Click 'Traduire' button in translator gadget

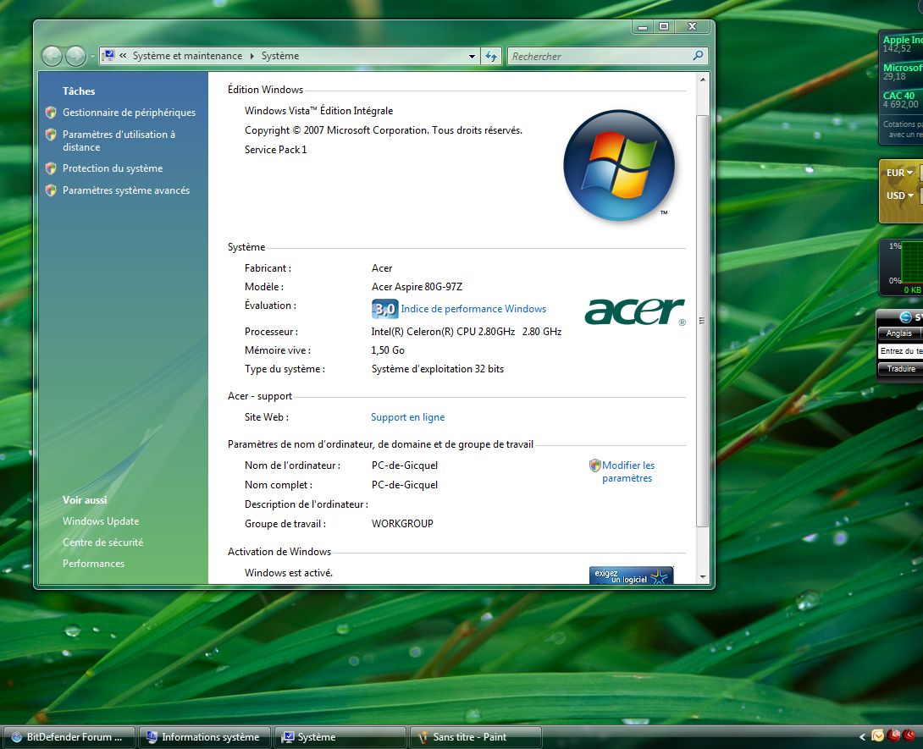point(901,368)
